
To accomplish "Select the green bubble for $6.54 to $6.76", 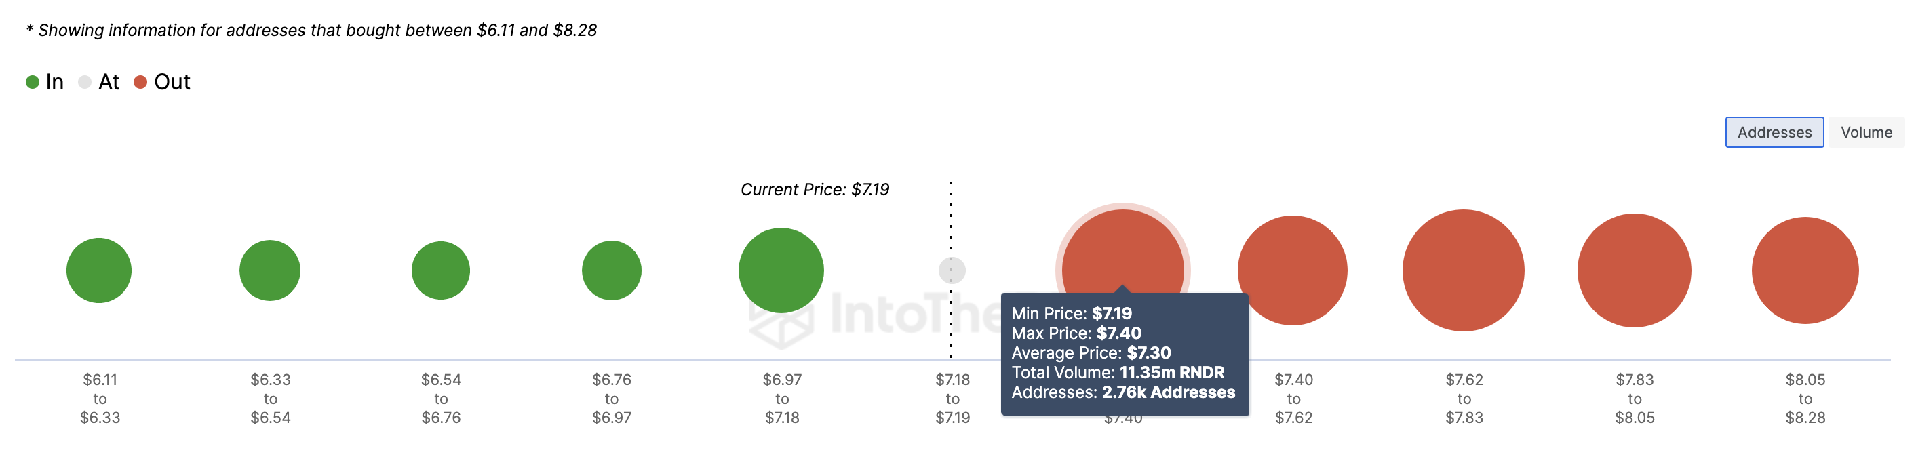I will click(440, 270).
